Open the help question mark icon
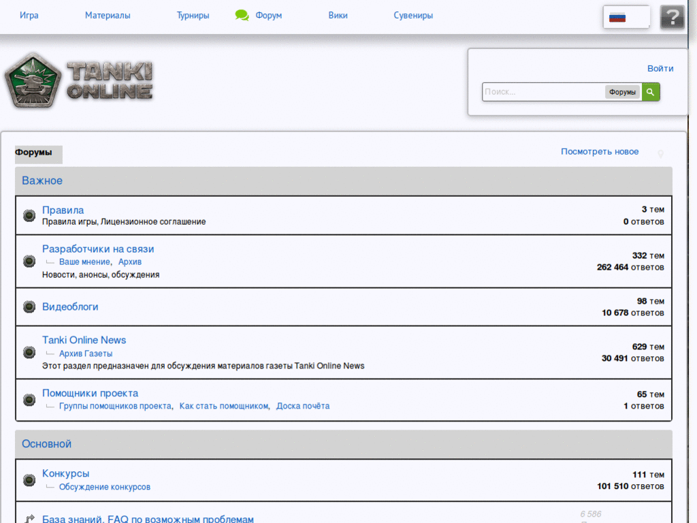This screenshot has height=523, width=697. click(672, 17)
